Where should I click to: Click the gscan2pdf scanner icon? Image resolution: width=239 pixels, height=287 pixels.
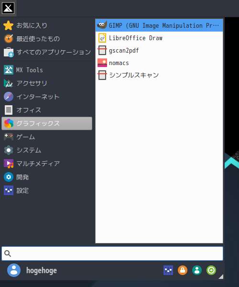(102, 50)
